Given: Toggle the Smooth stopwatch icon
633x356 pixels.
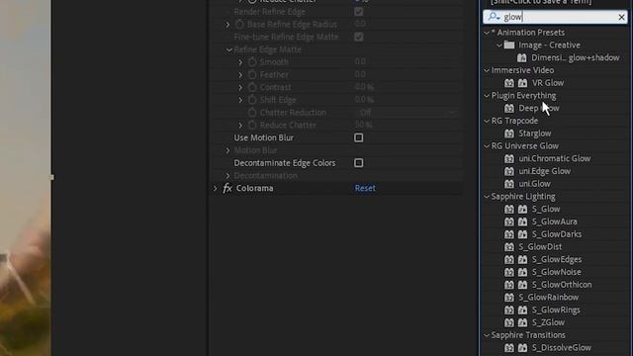Looking at the screenshot, I should pos(252,62).
